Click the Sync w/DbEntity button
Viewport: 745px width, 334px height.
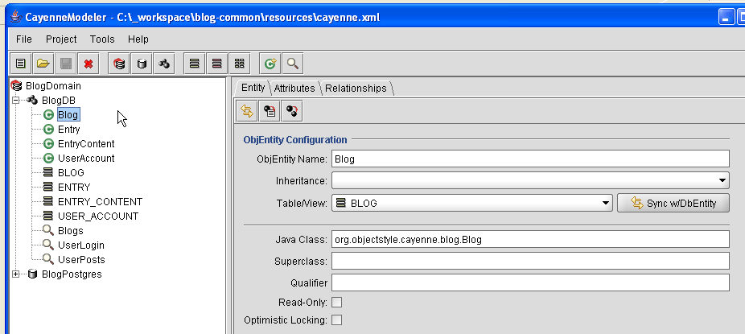coord(673,203)
